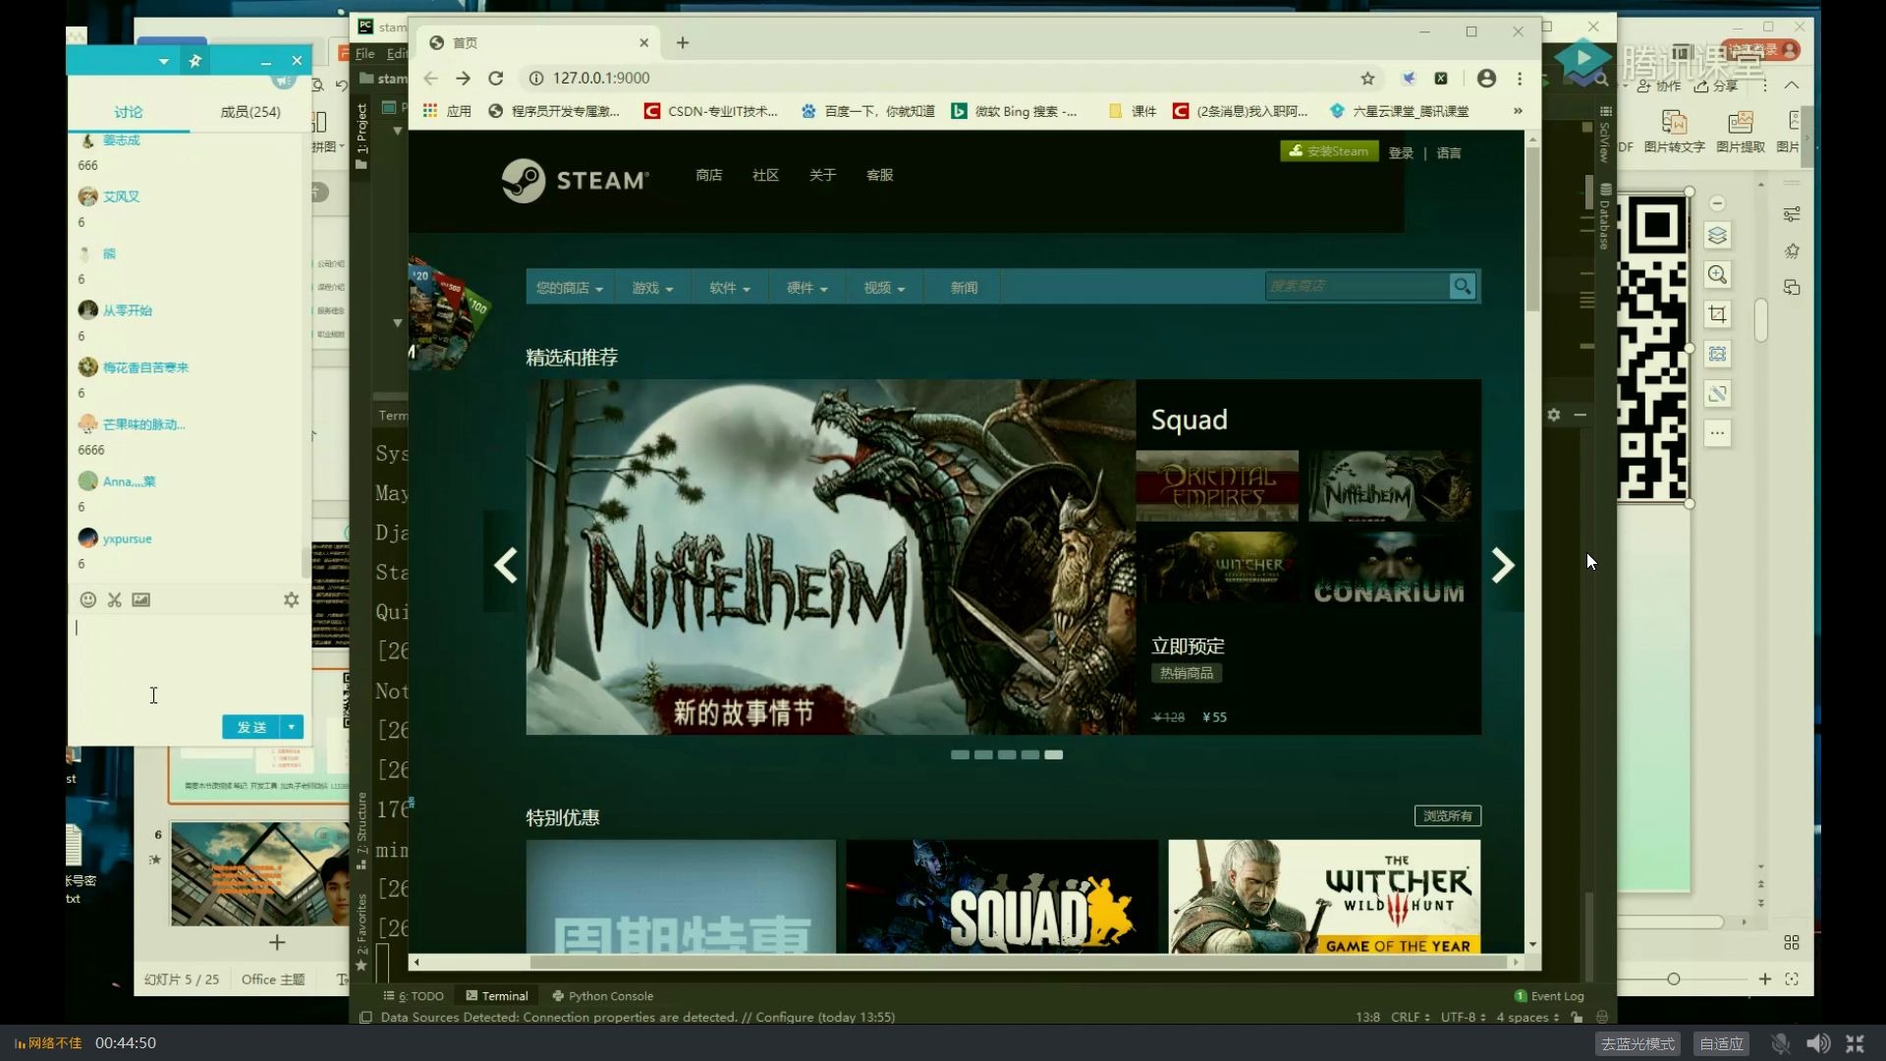The image size is (1886, 1061).
Task: Reload the page in Chrome
Action: click(x=496, y=79)
